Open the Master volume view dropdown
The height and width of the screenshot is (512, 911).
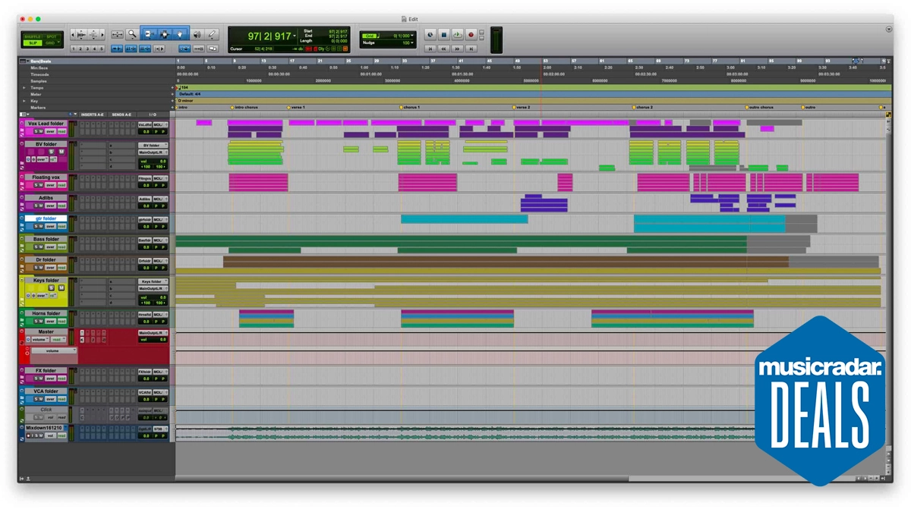tap(39, 340)
